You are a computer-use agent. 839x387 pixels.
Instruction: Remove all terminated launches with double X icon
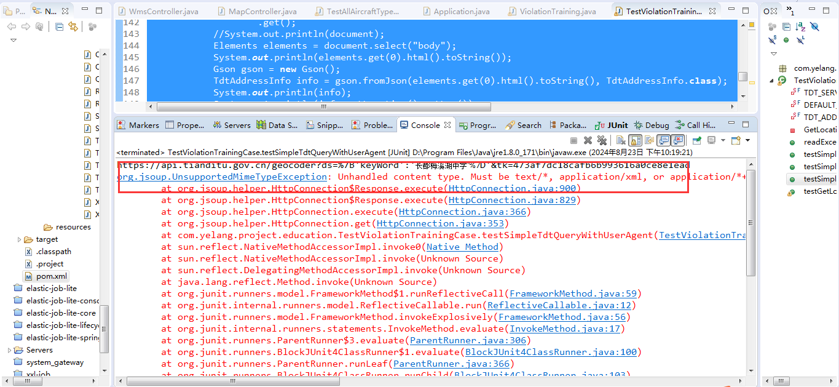[x=602, y=140]
